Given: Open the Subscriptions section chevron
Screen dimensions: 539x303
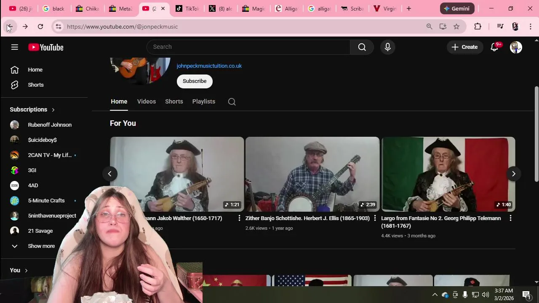Looking at the screenshot, I should (53, 110).
